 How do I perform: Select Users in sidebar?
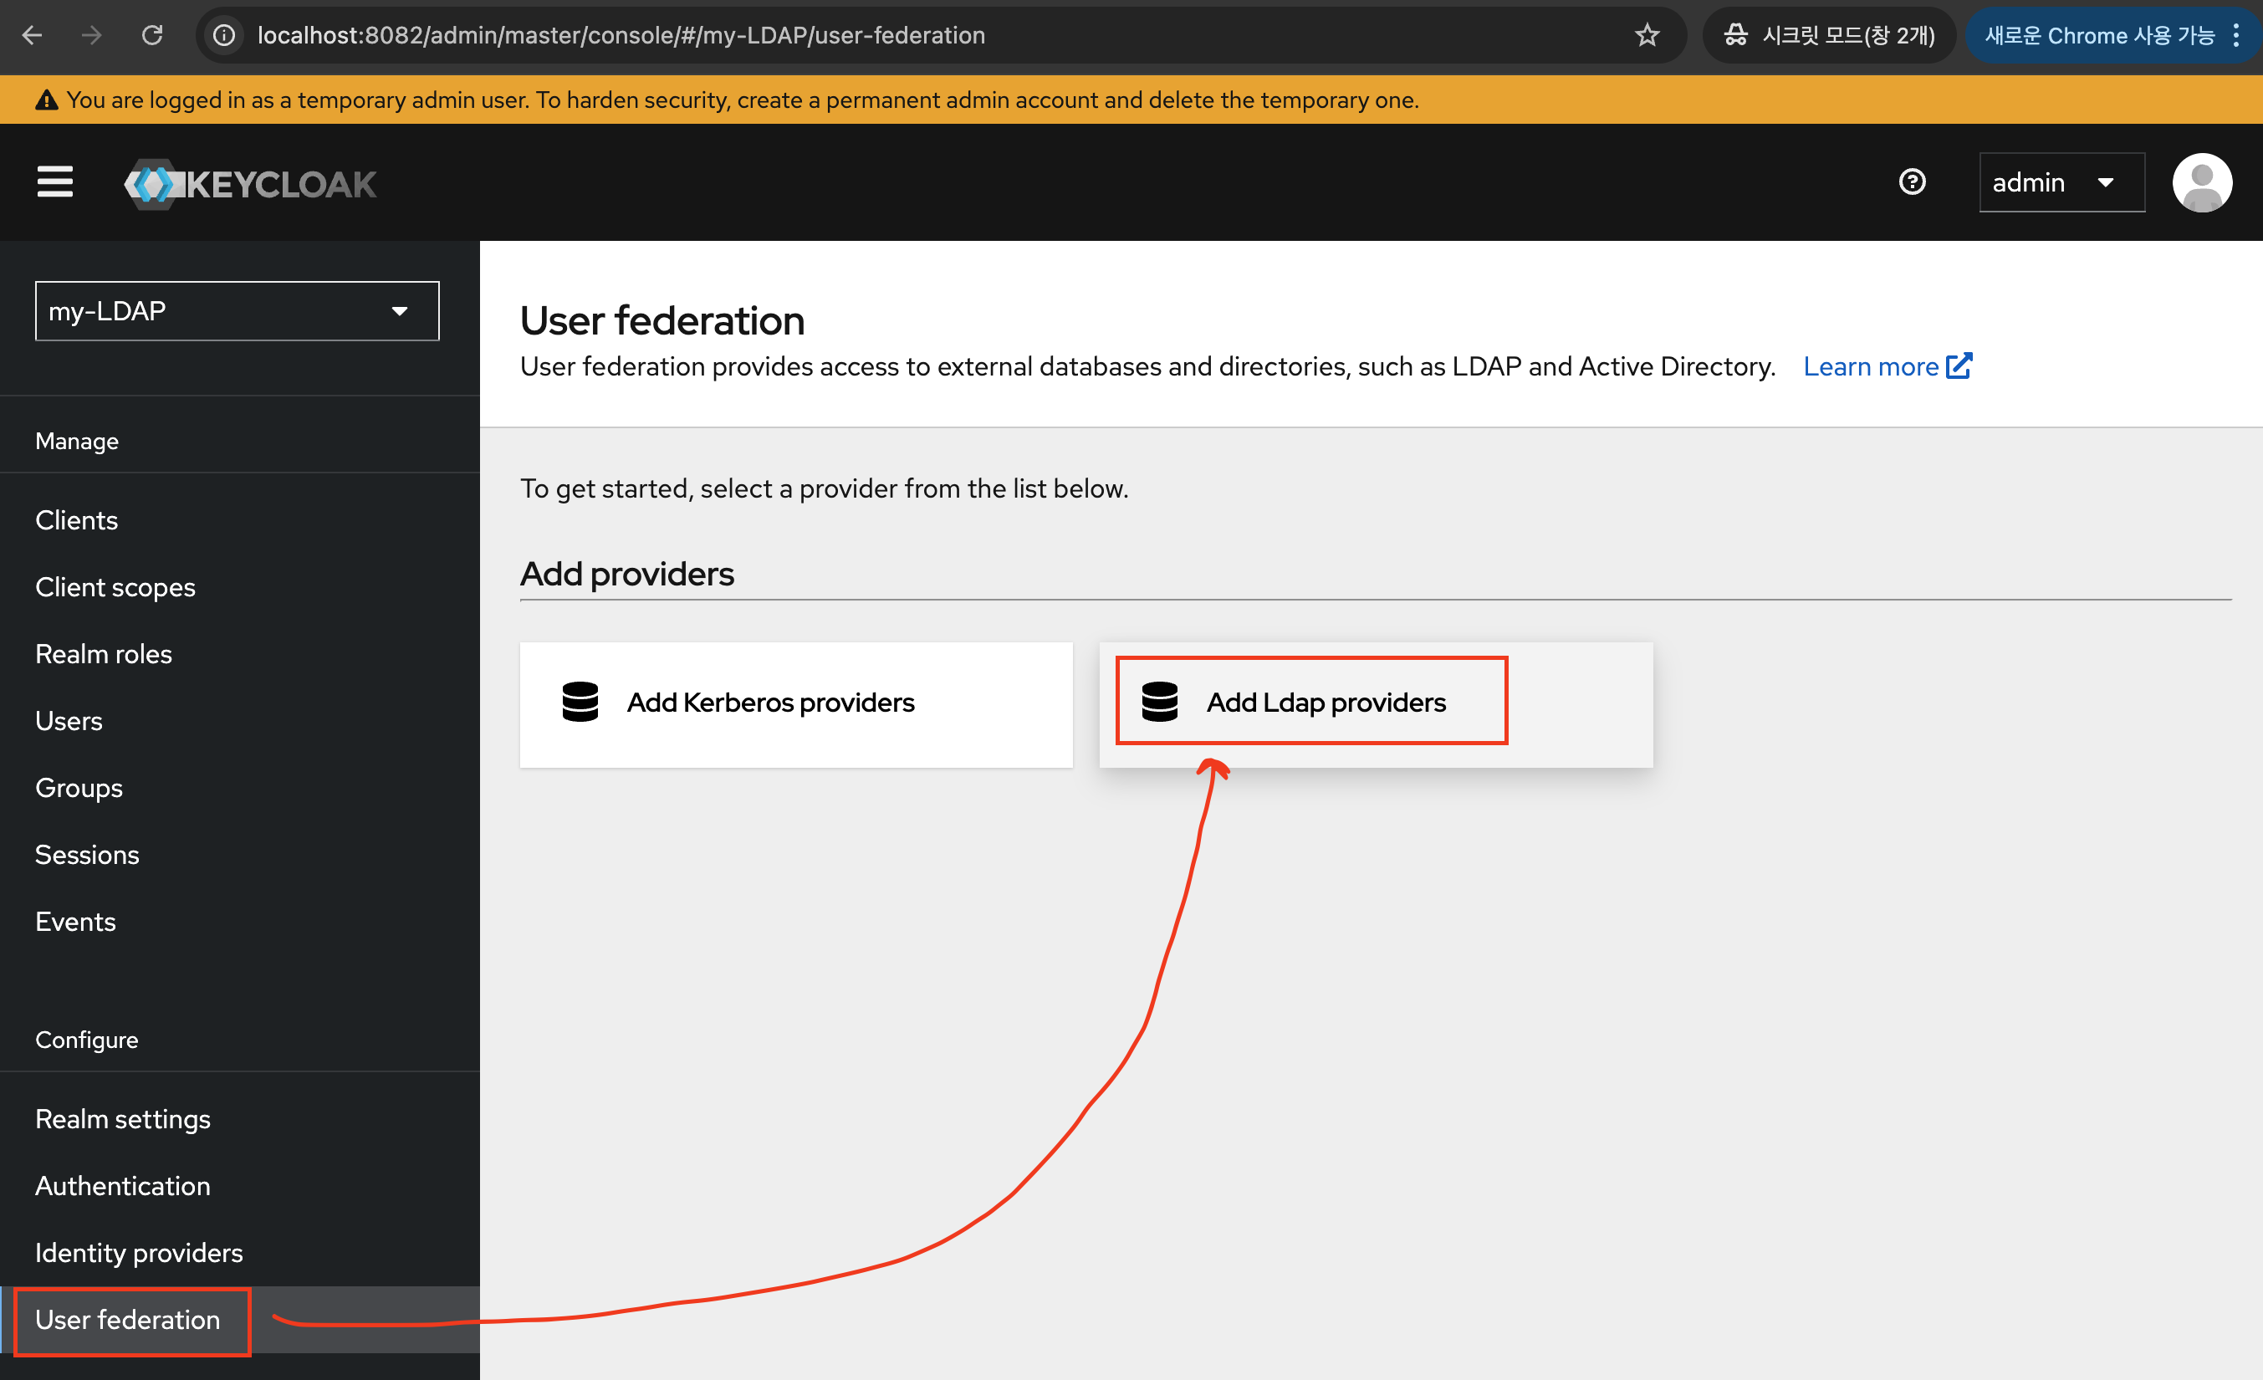pos(69,721)
